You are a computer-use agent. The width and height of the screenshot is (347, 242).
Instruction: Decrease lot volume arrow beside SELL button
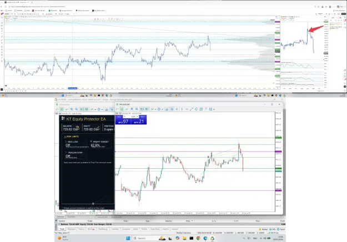click(x=124, y=117)
